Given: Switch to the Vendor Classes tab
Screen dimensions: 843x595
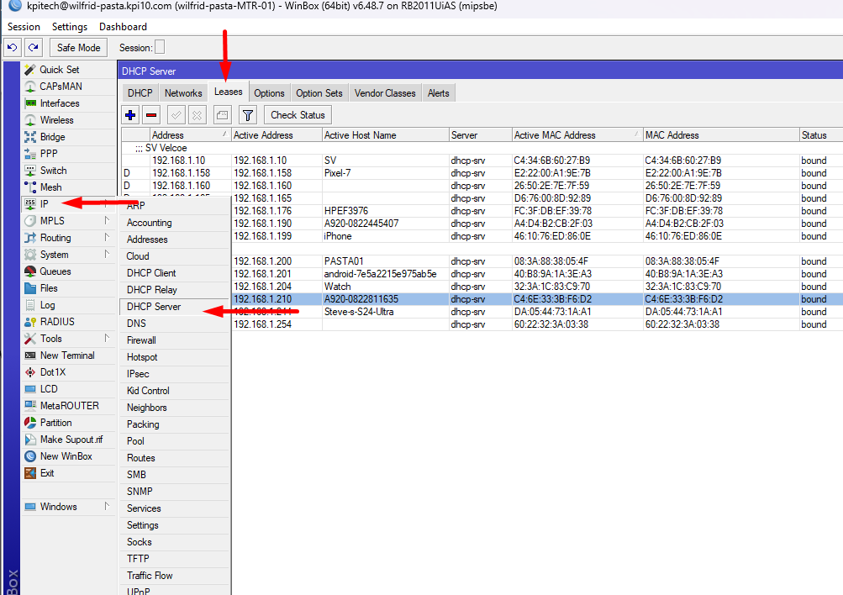Looking at the screenshot, I should coord(385,93).
